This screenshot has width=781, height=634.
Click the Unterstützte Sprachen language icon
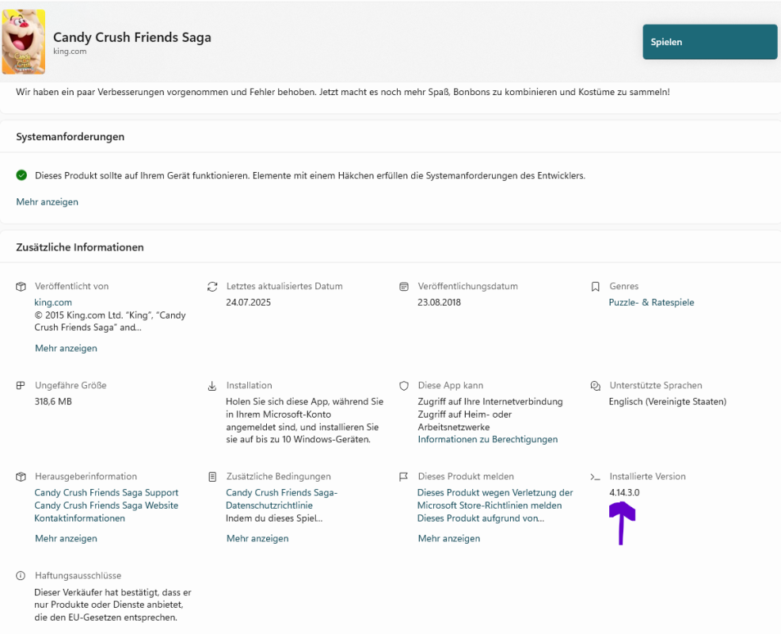pos(596,386)
